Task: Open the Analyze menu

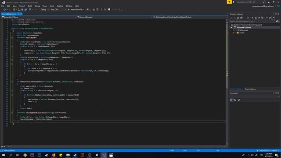Action: click(x=60, y=6)
